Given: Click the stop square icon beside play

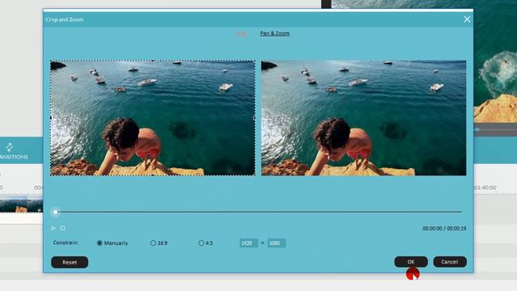Looking at the screenshot, I should pos(63,228).
